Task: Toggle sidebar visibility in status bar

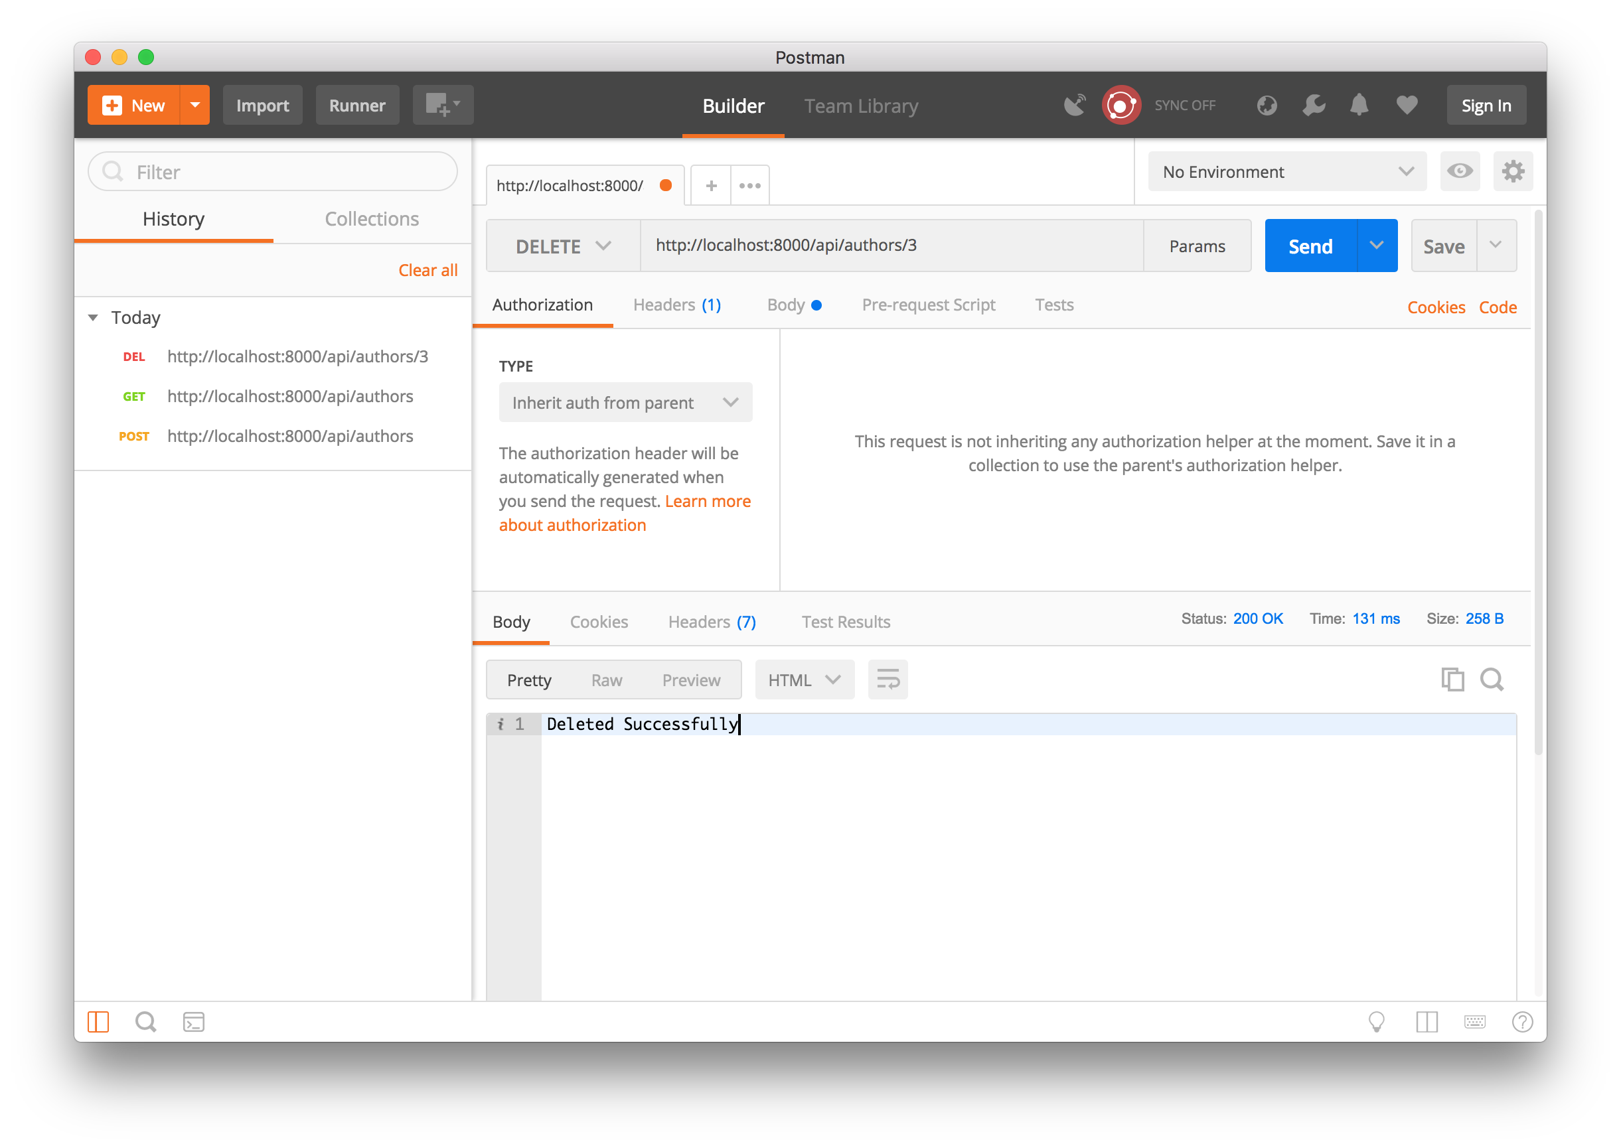Action: 98,1021
